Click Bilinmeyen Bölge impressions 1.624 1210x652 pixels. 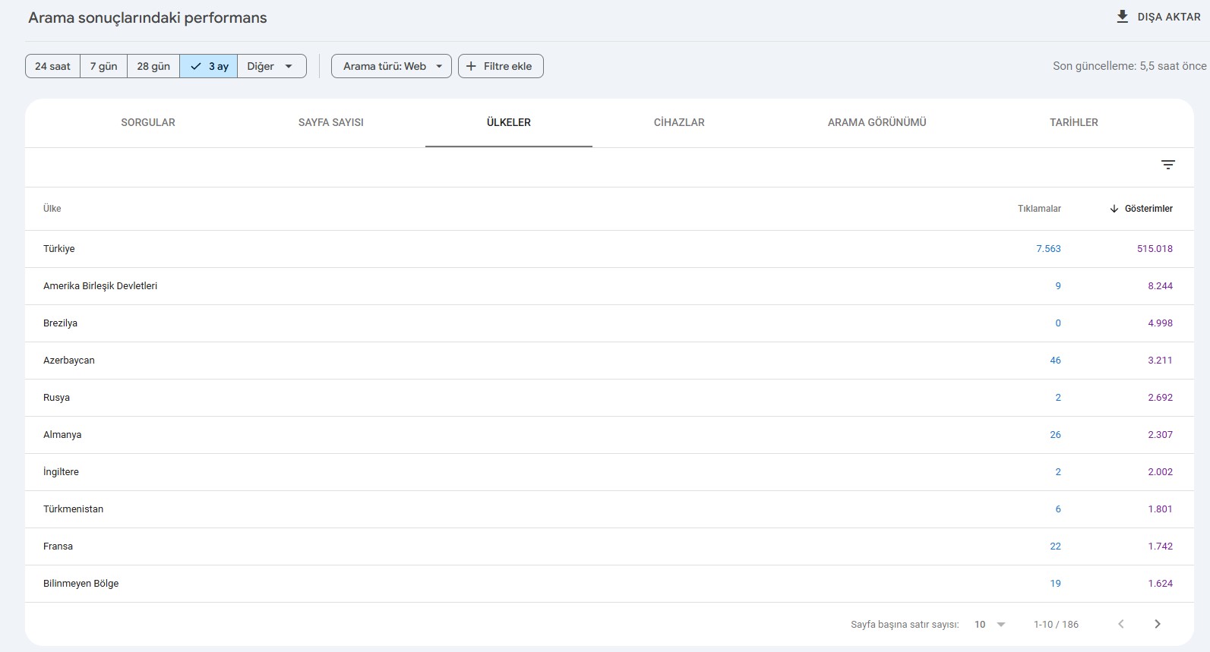tap(1160, 584)
